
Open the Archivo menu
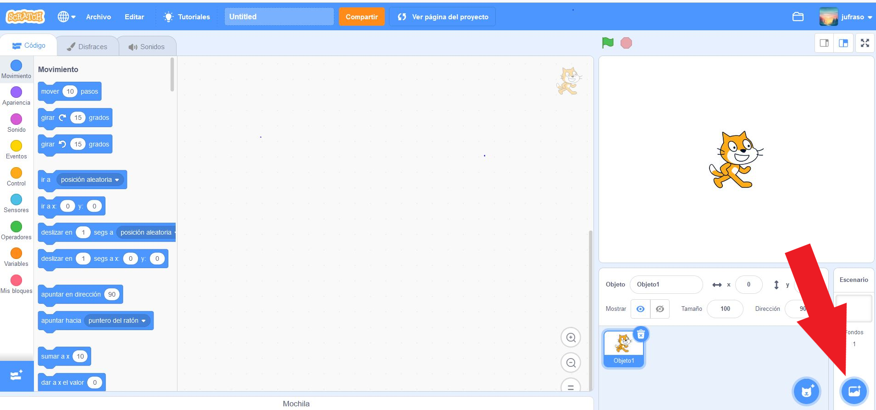click(99, 17)
